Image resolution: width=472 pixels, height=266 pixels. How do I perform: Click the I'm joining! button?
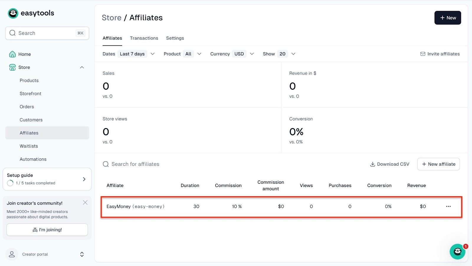(x=47, y=230)
